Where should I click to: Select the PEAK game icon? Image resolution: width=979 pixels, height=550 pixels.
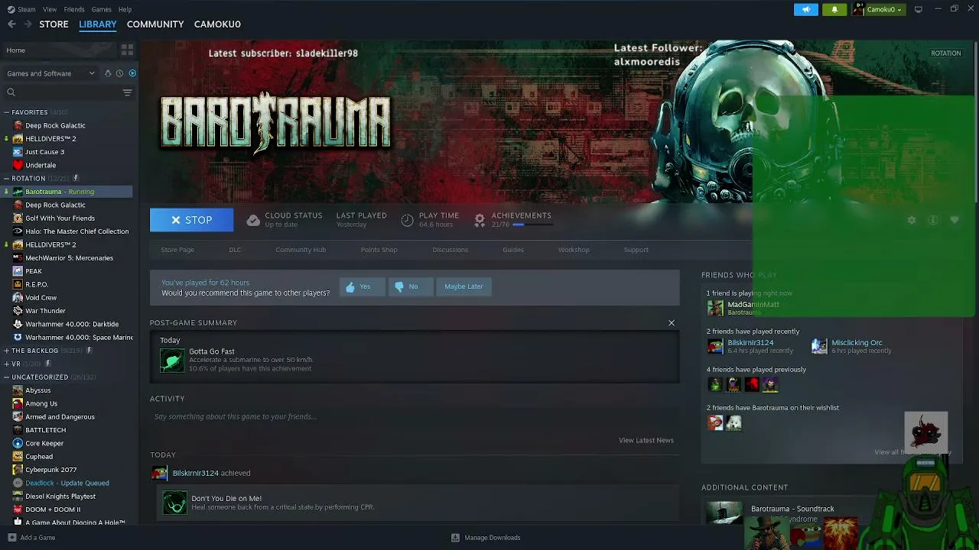point(18,271)
